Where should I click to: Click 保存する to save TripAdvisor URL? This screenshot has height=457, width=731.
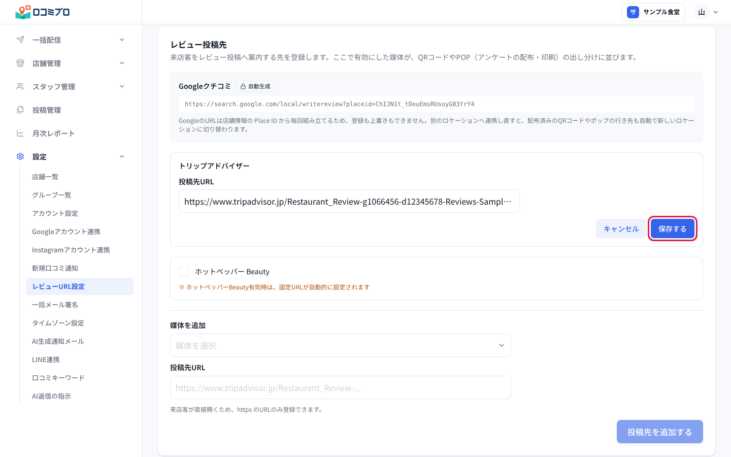click(x=672, y=228)
